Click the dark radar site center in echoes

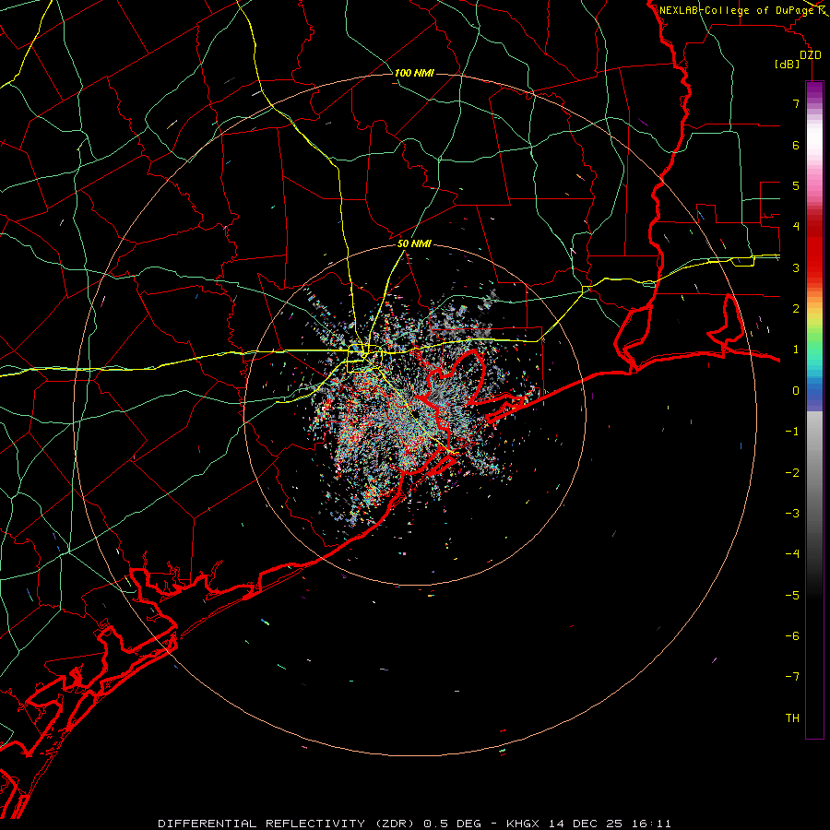pos(414,412)
